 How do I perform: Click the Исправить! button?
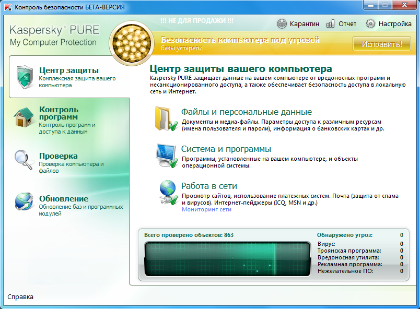[x=382, y=44]
